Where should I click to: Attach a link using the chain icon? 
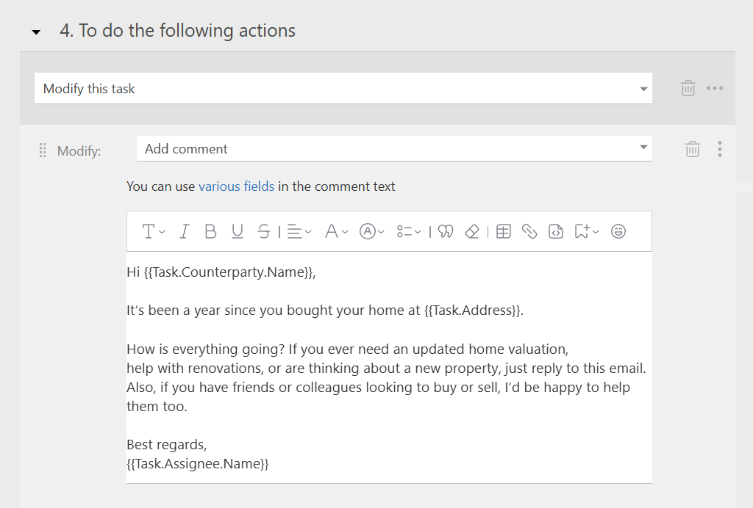point(529,232)
